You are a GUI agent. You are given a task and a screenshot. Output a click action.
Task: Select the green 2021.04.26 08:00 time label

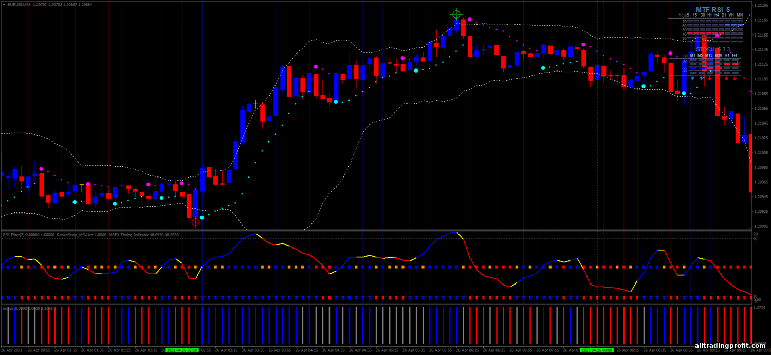point(597,350)
